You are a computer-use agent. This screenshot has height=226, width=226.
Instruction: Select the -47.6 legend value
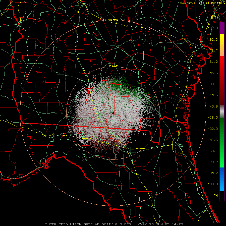coord(213,140)
